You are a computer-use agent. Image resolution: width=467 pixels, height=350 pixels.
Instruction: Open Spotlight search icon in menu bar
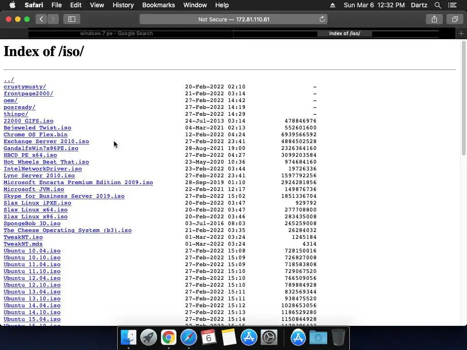(x=437, y=5)
